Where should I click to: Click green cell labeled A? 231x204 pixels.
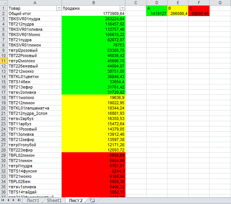pyautogui.click(x=157, y=8)
